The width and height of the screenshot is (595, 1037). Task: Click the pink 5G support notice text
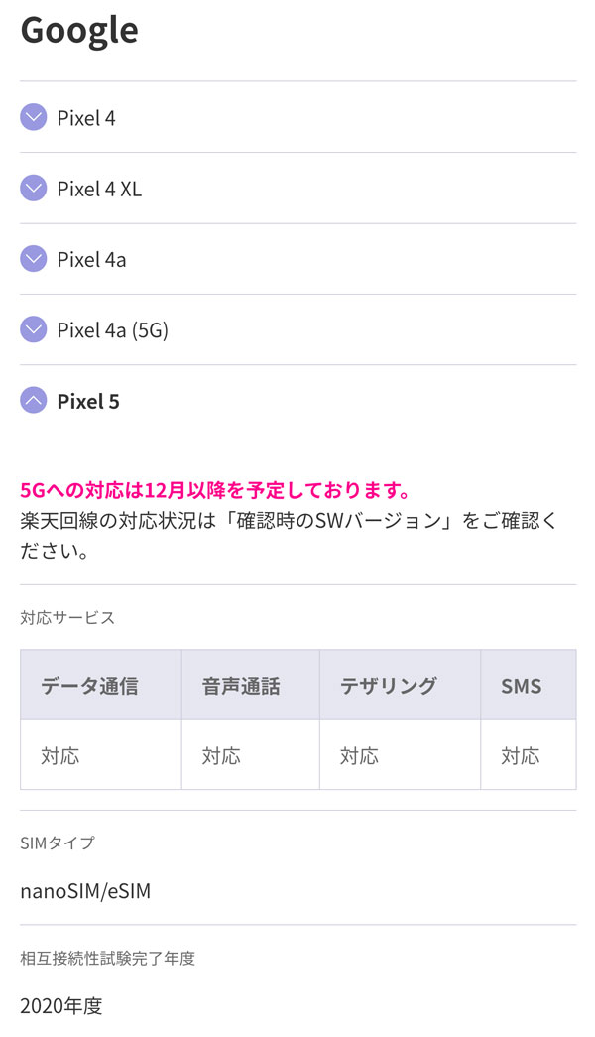[215, 491]
